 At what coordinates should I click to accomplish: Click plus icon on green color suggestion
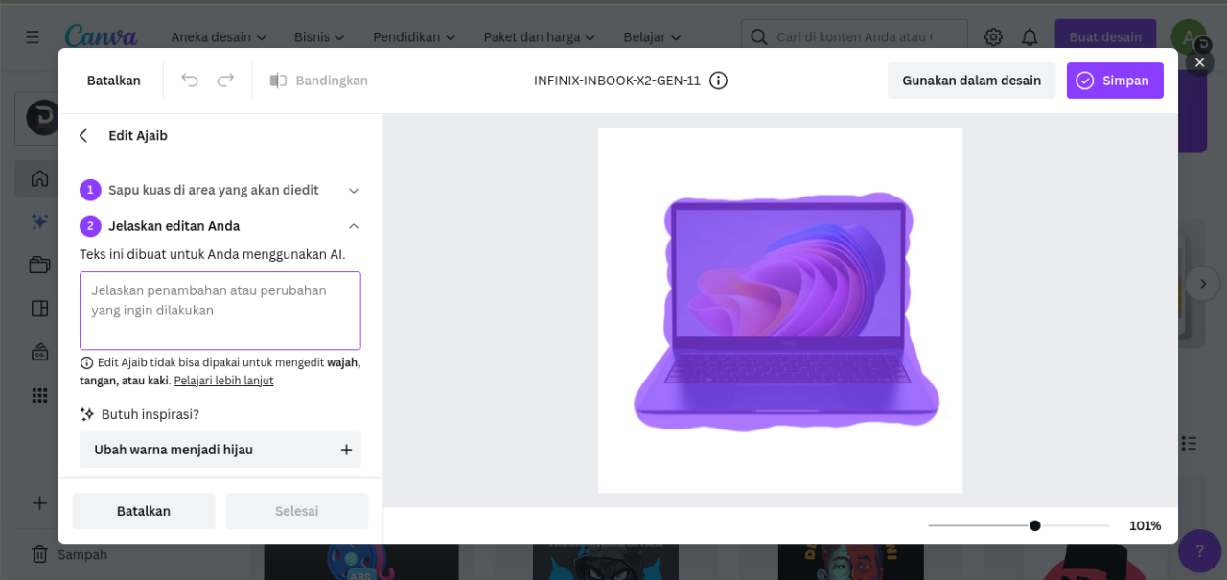point(346,450)
